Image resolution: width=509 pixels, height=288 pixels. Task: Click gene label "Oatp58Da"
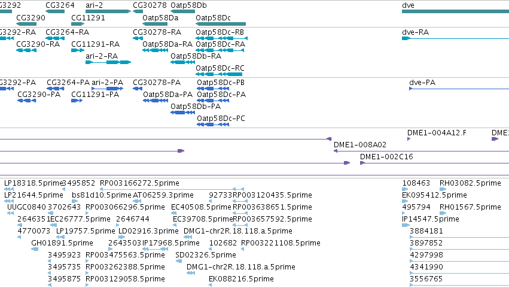click(x=160, y=17)
